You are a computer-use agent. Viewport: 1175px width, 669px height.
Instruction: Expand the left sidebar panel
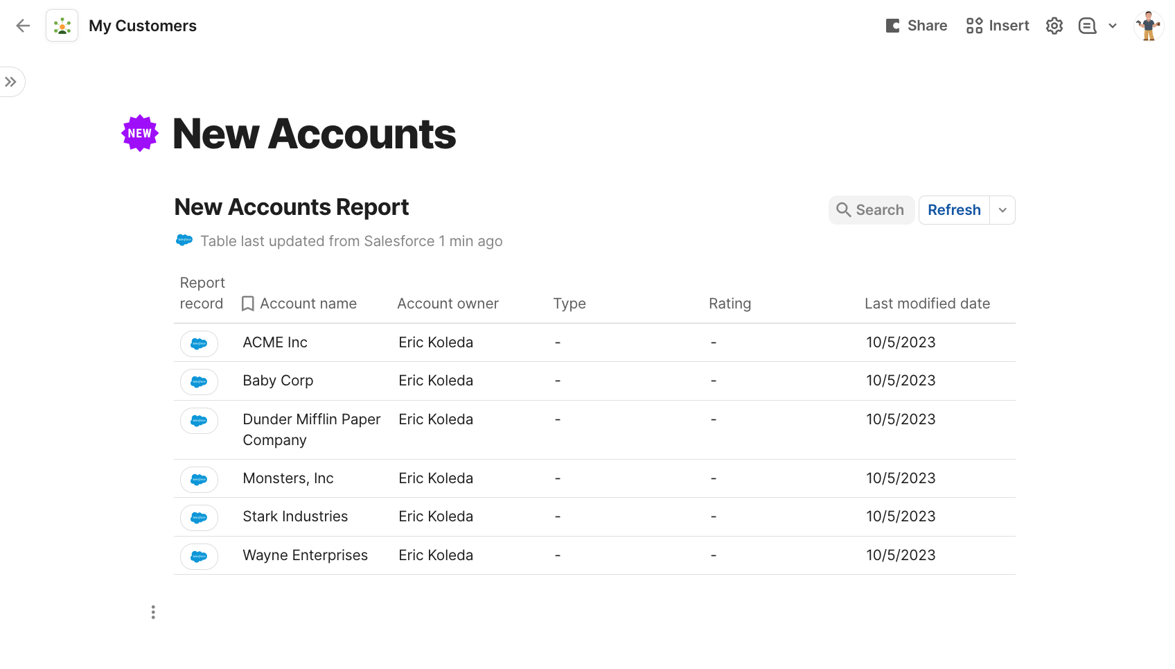(x=11, y=82)
